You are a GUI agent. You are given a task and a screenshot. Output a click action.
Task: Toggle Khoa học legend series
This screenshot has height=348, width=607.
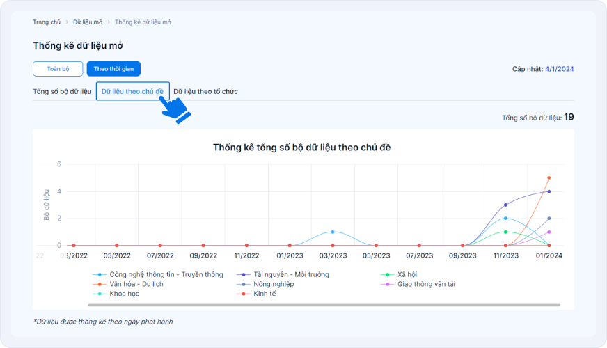click(116, 294)
